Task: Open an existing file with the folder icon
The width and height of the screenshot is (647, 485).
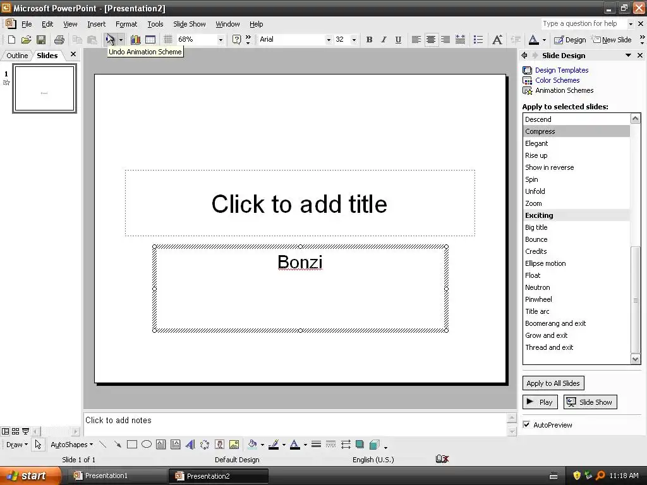Action: tap(26, 40)
